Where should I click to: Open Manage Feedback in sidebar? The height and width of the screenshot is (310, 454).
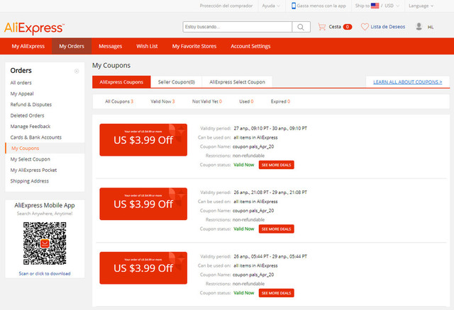click(31, 127)
